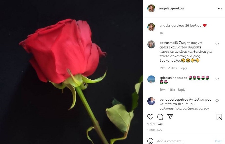
Task: Like the panopoulospetros comment
Action: click(x=217, y=101)
